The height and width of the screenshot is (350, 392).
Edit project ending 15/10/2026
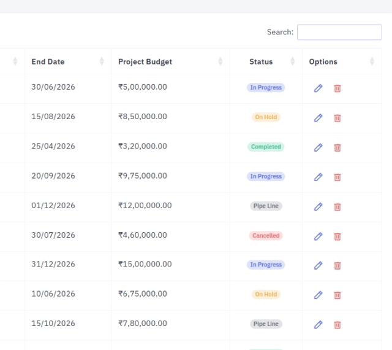318,324
